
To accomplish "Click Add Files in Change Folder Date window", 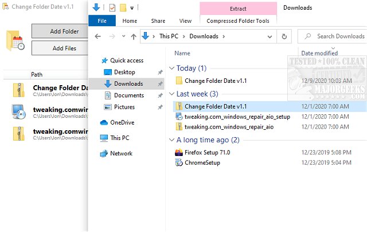I will (x=60, y=48).
